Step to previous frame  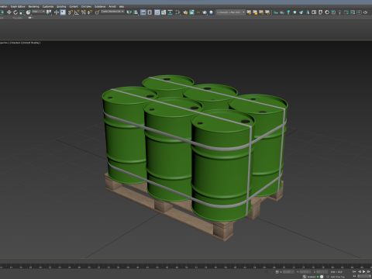360,271
